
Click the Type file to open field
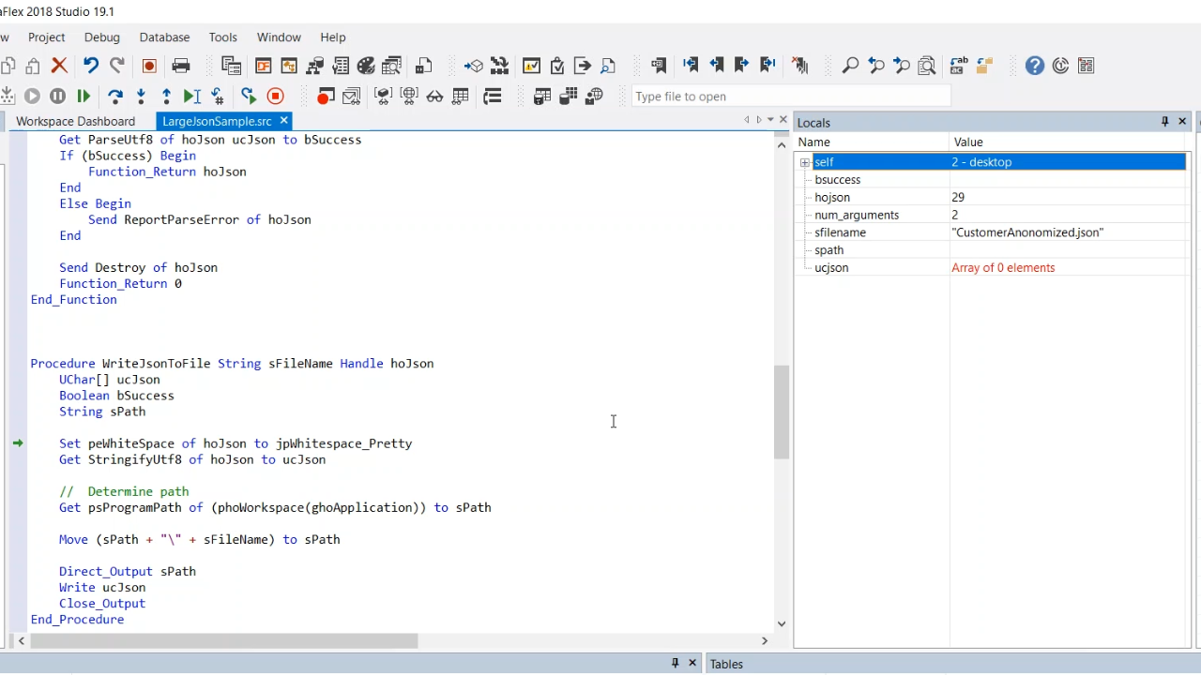pyautogui.click(x=790, y=97)
